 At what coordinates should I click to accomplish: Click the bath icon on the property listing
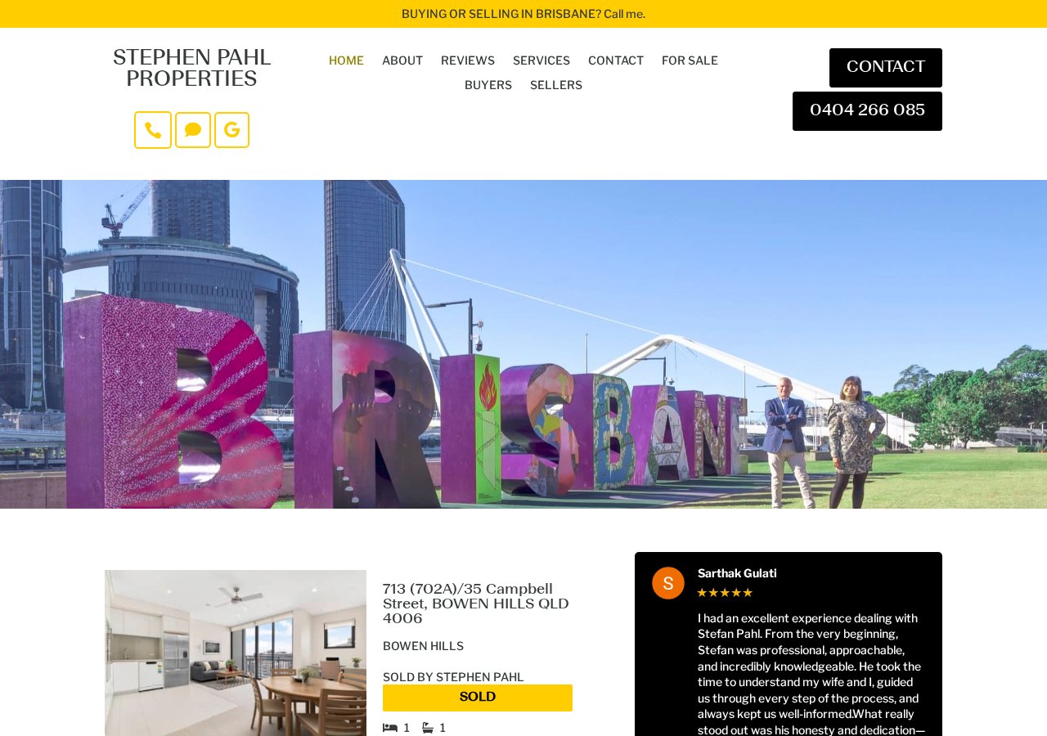(x=428, y=728)
